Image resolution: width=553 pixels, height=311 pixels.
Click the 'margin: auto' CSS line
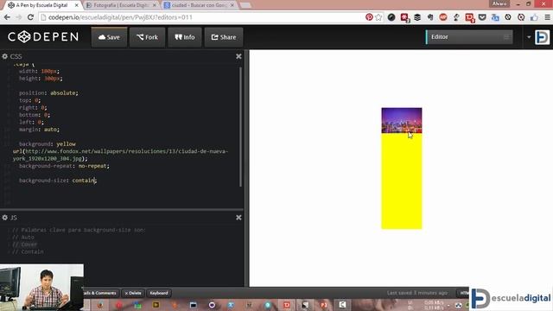pyautogui.click(x=39, y=130)
